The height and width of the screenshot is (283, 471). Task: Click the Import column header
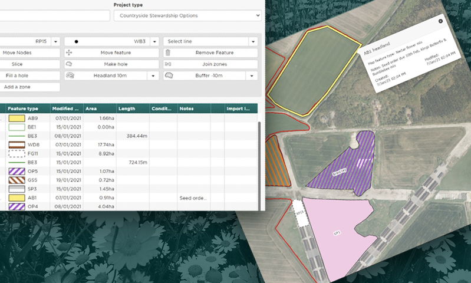point(241,108)
